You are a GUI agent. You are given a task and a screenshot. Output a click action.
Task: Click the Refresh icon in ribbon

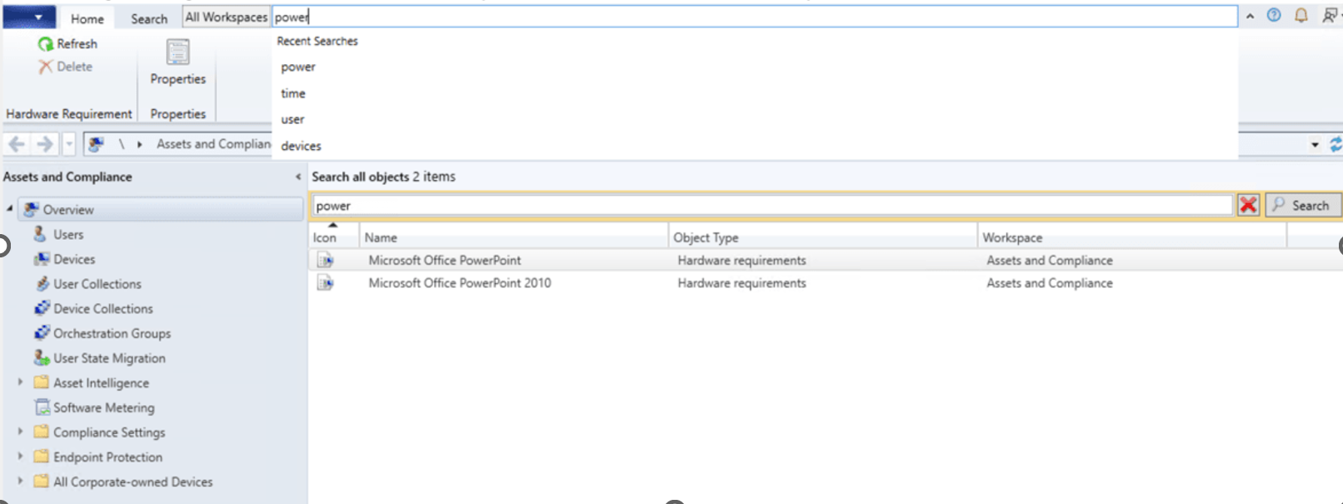[x=46, y=43]
